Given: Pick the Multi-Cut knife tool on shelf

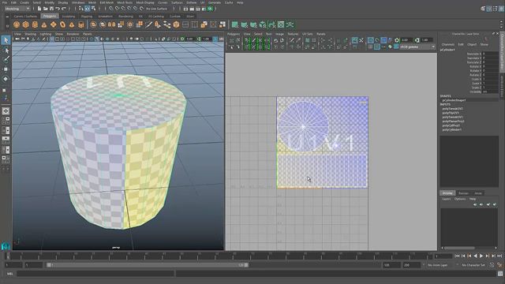Looking at the screenshot, I should [x=148, y=24].
